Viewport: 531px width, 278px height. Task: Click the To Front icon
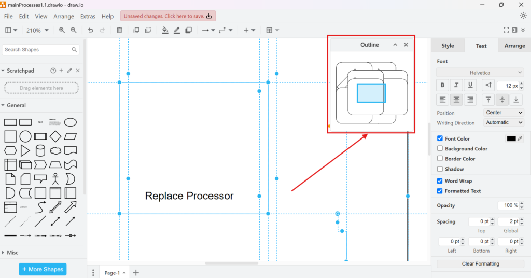[136, 30]
